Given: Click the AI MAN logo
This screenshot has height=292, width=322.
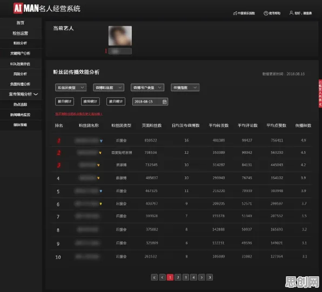Looking at the screenshot, I should click(47, 9).
